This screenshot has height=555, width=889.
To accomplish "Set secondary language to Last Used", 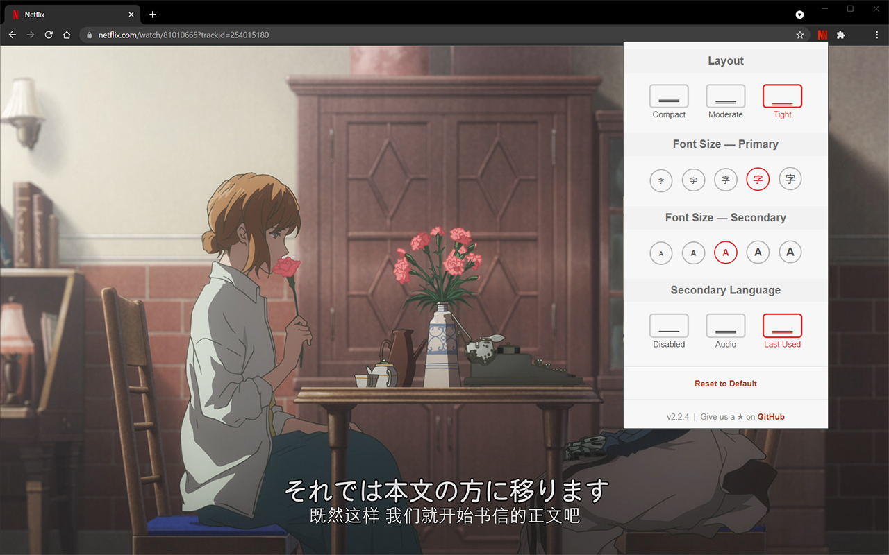I will 783,326.
